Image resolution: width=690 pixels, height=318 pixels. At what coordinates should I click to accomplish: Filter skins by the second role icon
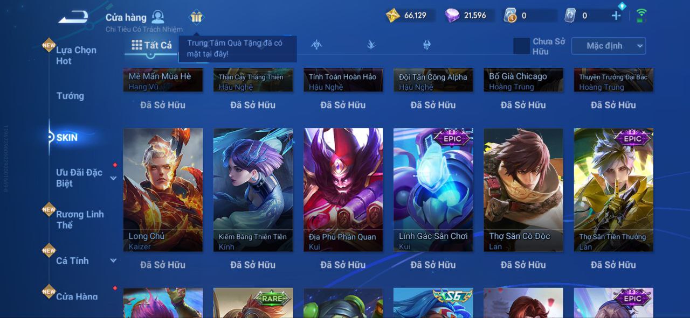click(371, 45)
